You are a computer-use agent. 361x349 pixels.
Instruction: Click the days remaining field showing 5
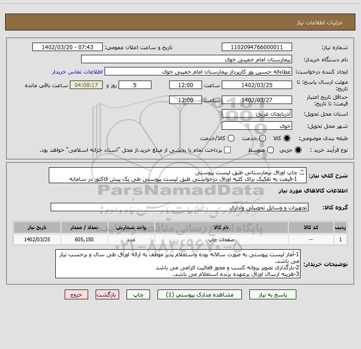pyautogui.click(x=135, y=85)
